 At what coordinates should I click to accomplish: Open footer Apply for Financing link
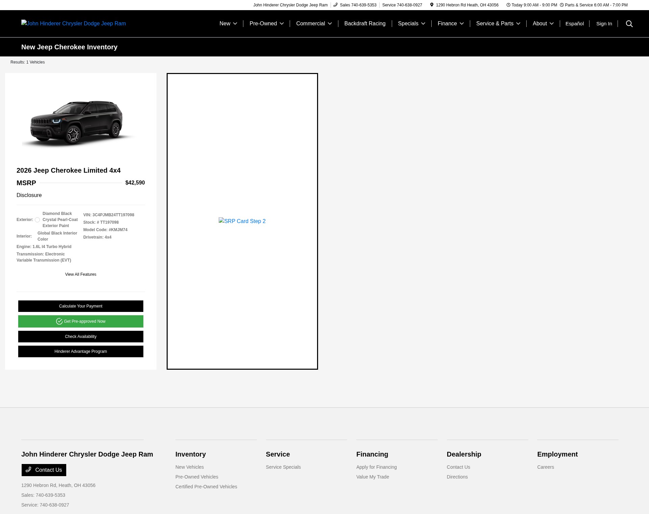(377, 467)
